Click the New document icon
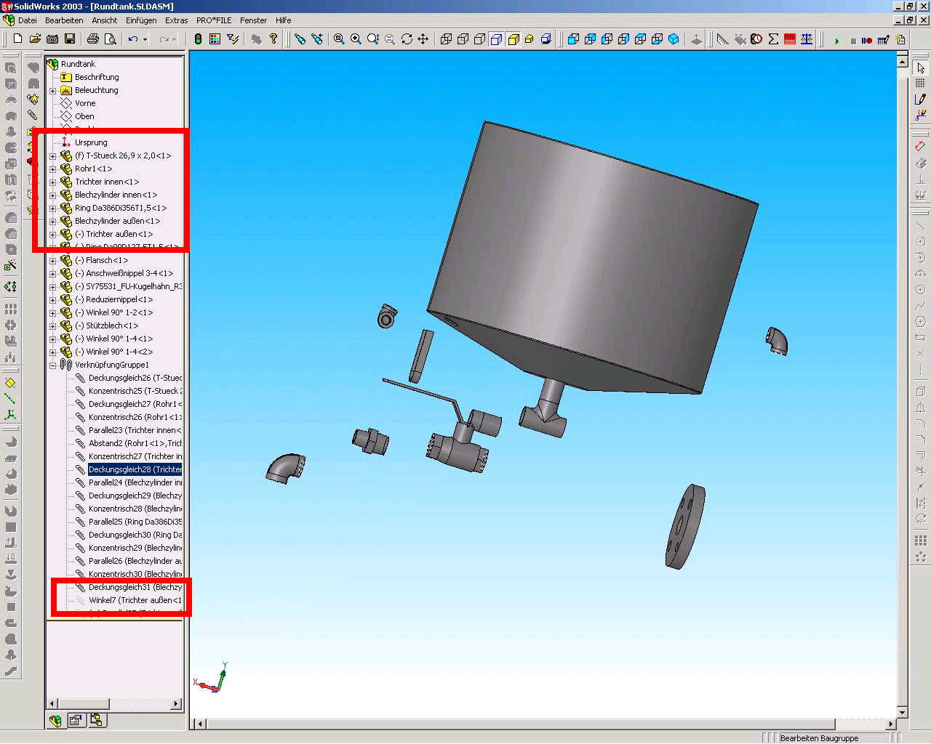Screen dimensions: 931x744 click(18, 39)
